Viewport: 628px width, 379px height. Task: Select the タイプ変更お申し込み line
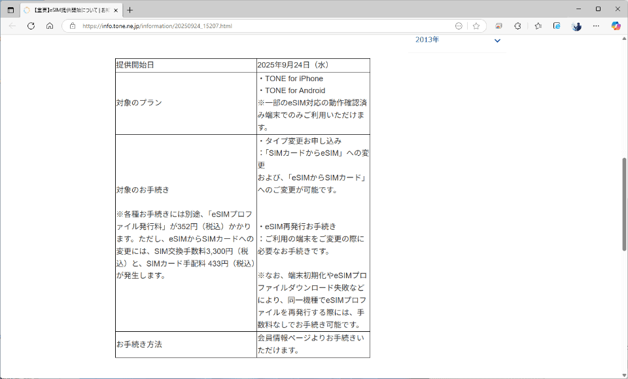[300, 141]
